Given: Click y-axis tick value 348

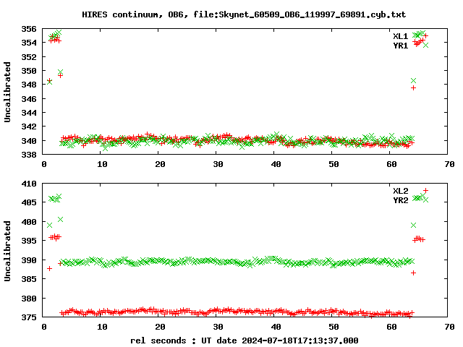Looking at the screenshot, I should click(x=29, y=85).
